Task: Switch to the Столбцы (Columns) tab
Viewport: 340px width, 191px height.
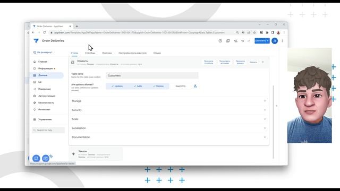Action: click(x=90, y=53)
